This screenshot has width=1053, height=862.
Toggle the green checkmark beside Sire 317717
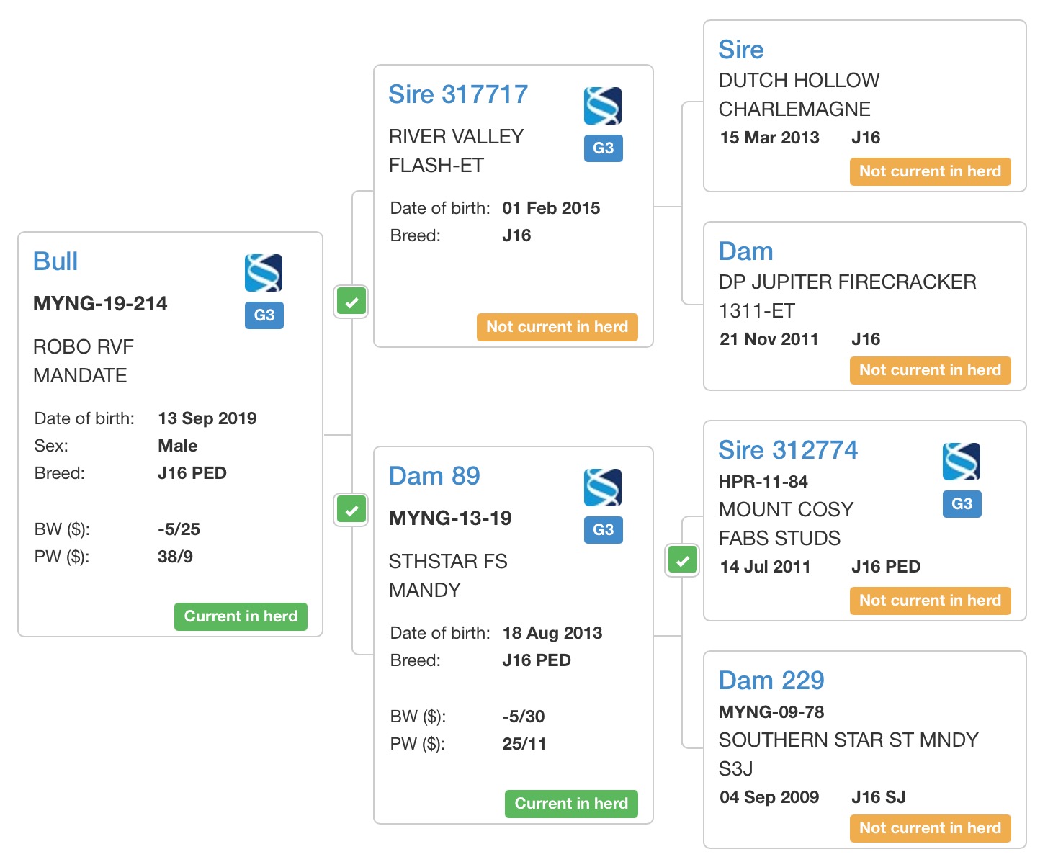point(351,302)
